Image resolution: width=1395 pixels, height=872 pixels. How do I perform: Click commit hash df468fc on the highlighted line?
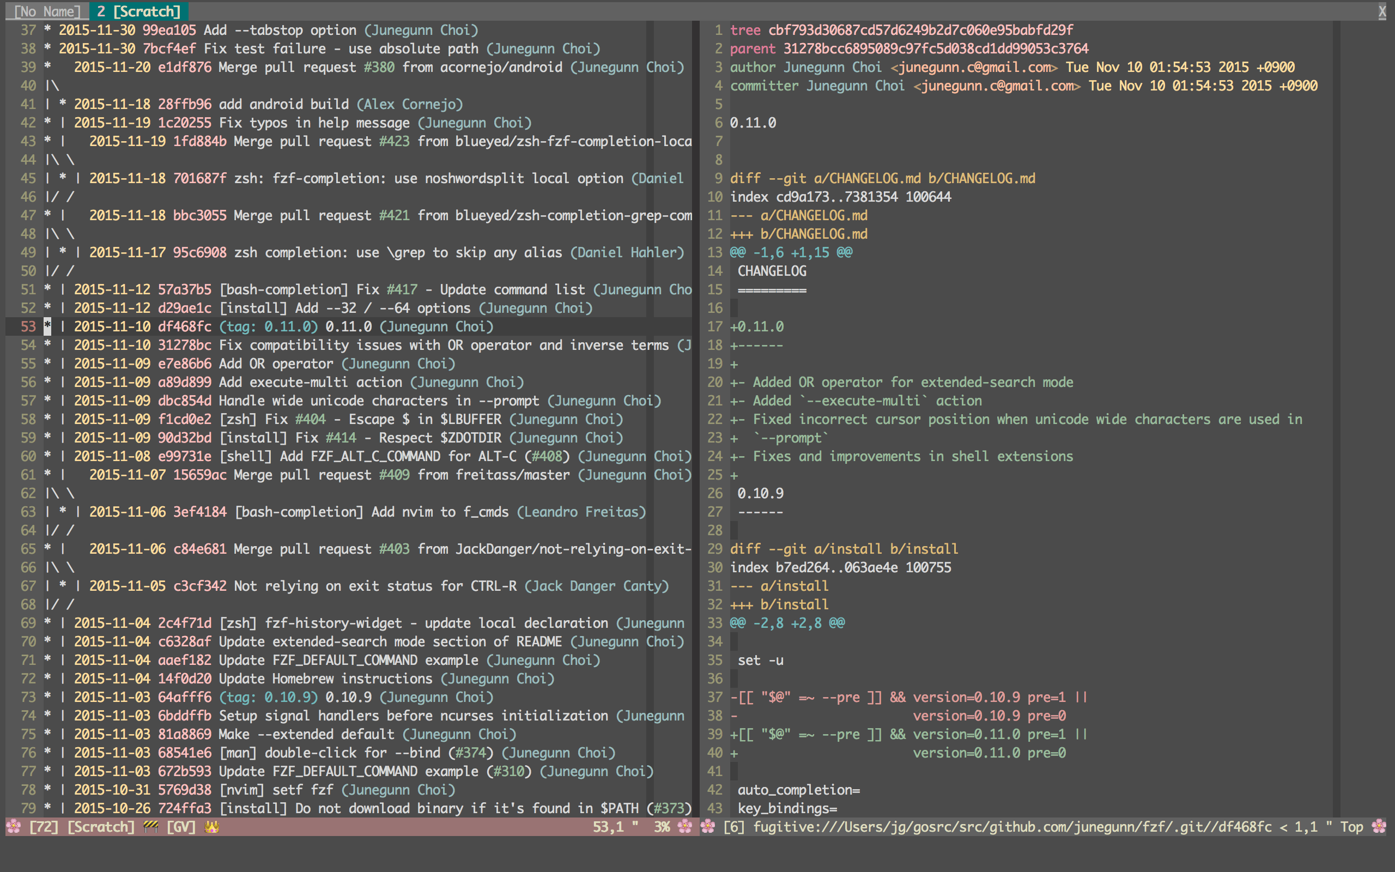[x=185, y=326]
